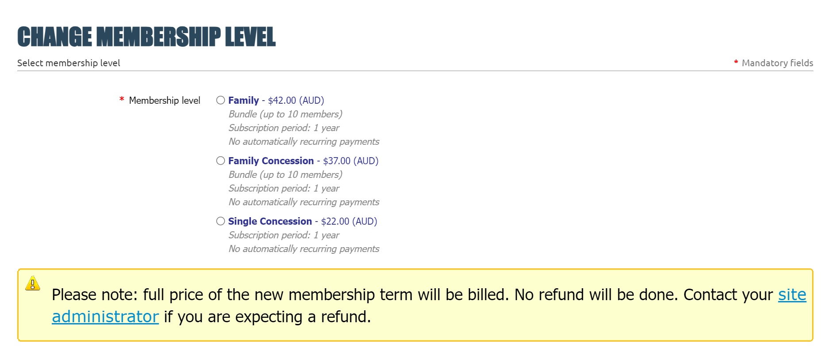840x354 pixels.
Task: Select the Single Concession radio button
Action: tap(221, 221)
